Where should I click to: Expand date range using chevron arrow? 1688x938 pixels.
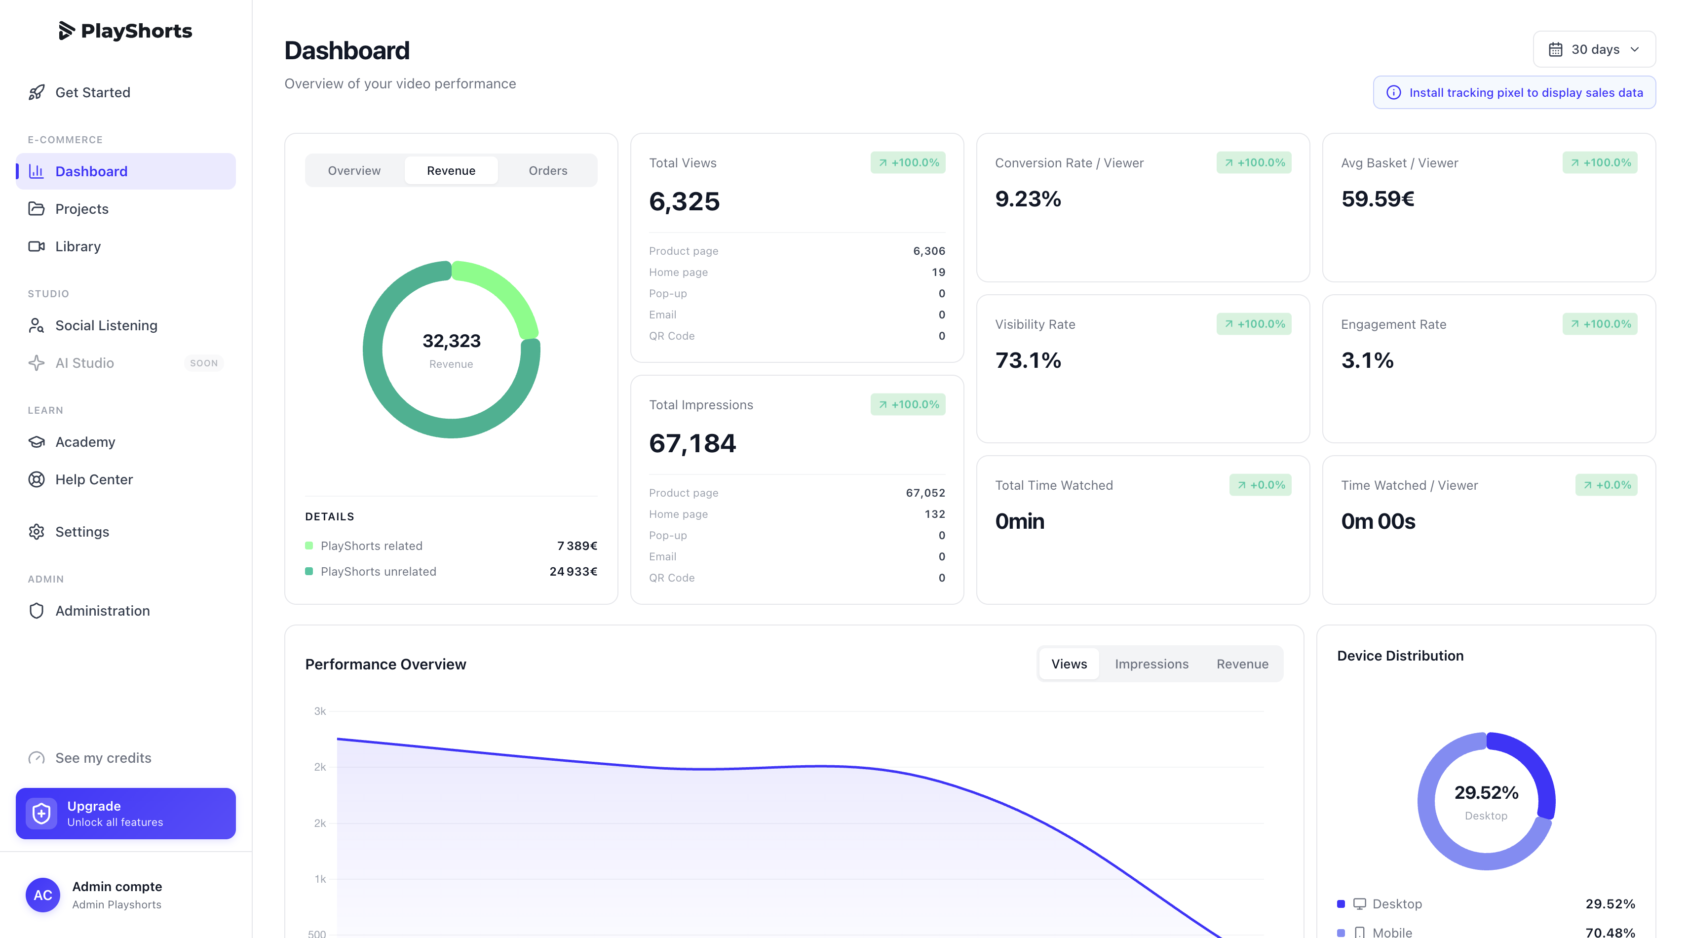pos(1635,49)
